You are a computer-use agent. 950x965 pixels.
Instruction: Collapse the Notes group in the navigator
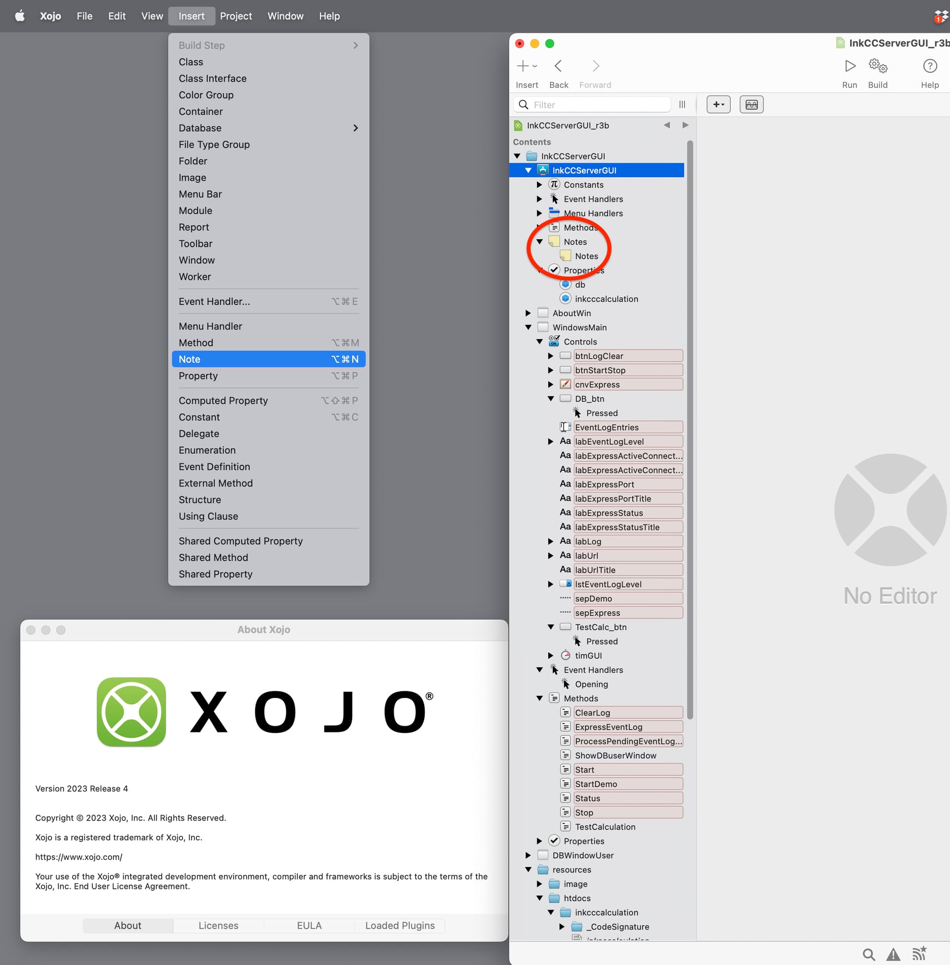pyautogui.click(x=539, y=241)
